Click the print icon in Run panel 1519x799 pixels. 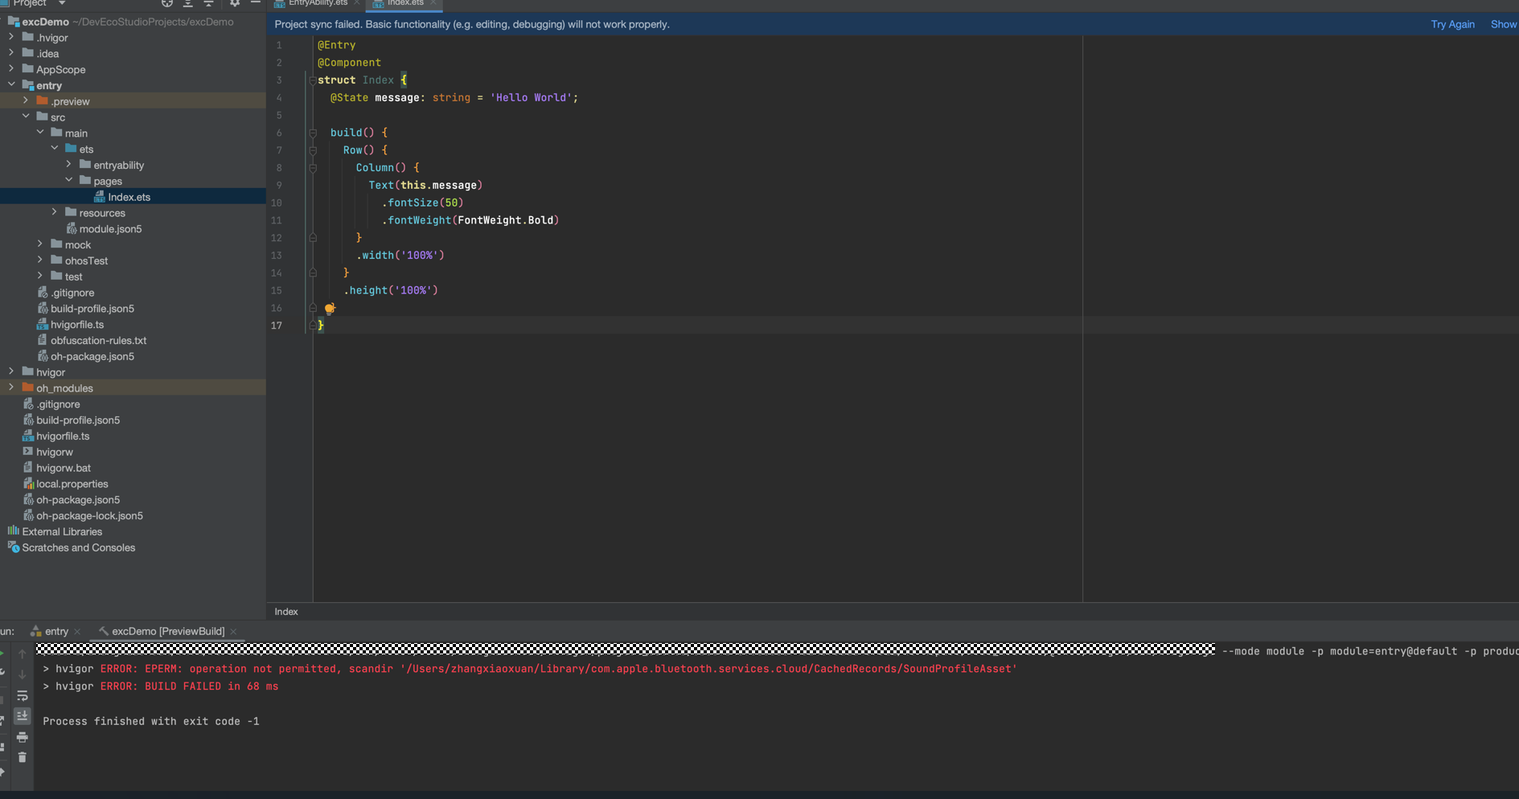point(23,737)
